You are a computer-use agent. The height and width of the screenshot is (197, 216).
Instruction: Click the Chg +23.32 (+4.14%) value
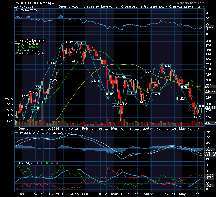(x=185, y=6)
